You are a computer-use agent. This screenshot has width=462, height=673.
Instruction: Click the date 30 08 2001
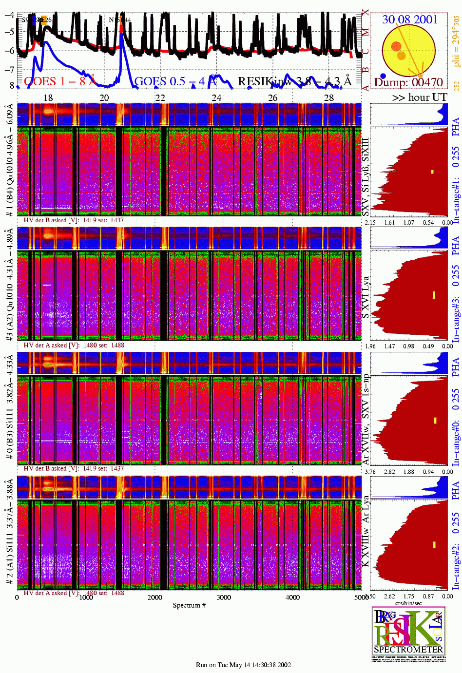click(x=409, y=19)
